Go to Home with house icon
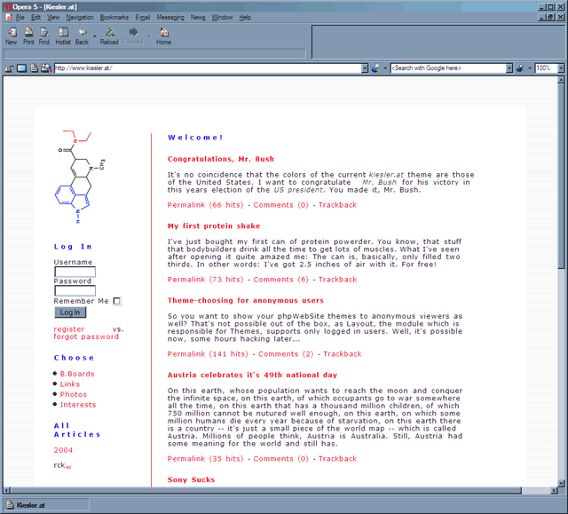This screenshot has width=568, height=514. pos(164,33)
